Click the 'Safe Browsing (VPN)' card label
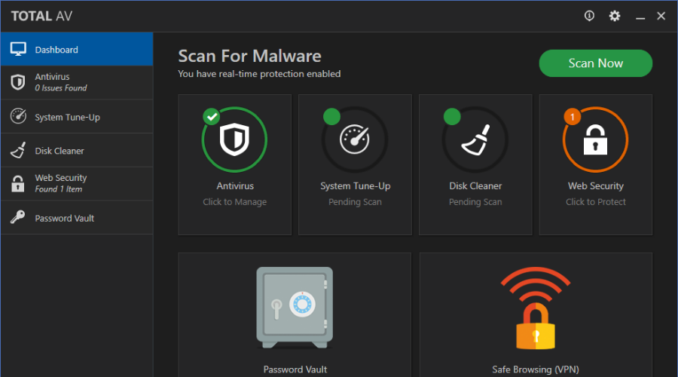The image size is (678, 377). point(536,369)
